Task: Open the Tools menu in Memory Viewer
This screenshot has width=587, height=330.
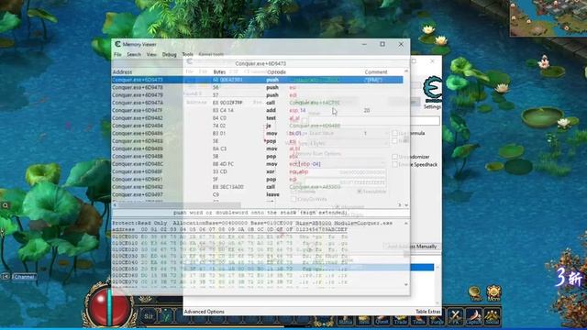Action: click(187, 55)
